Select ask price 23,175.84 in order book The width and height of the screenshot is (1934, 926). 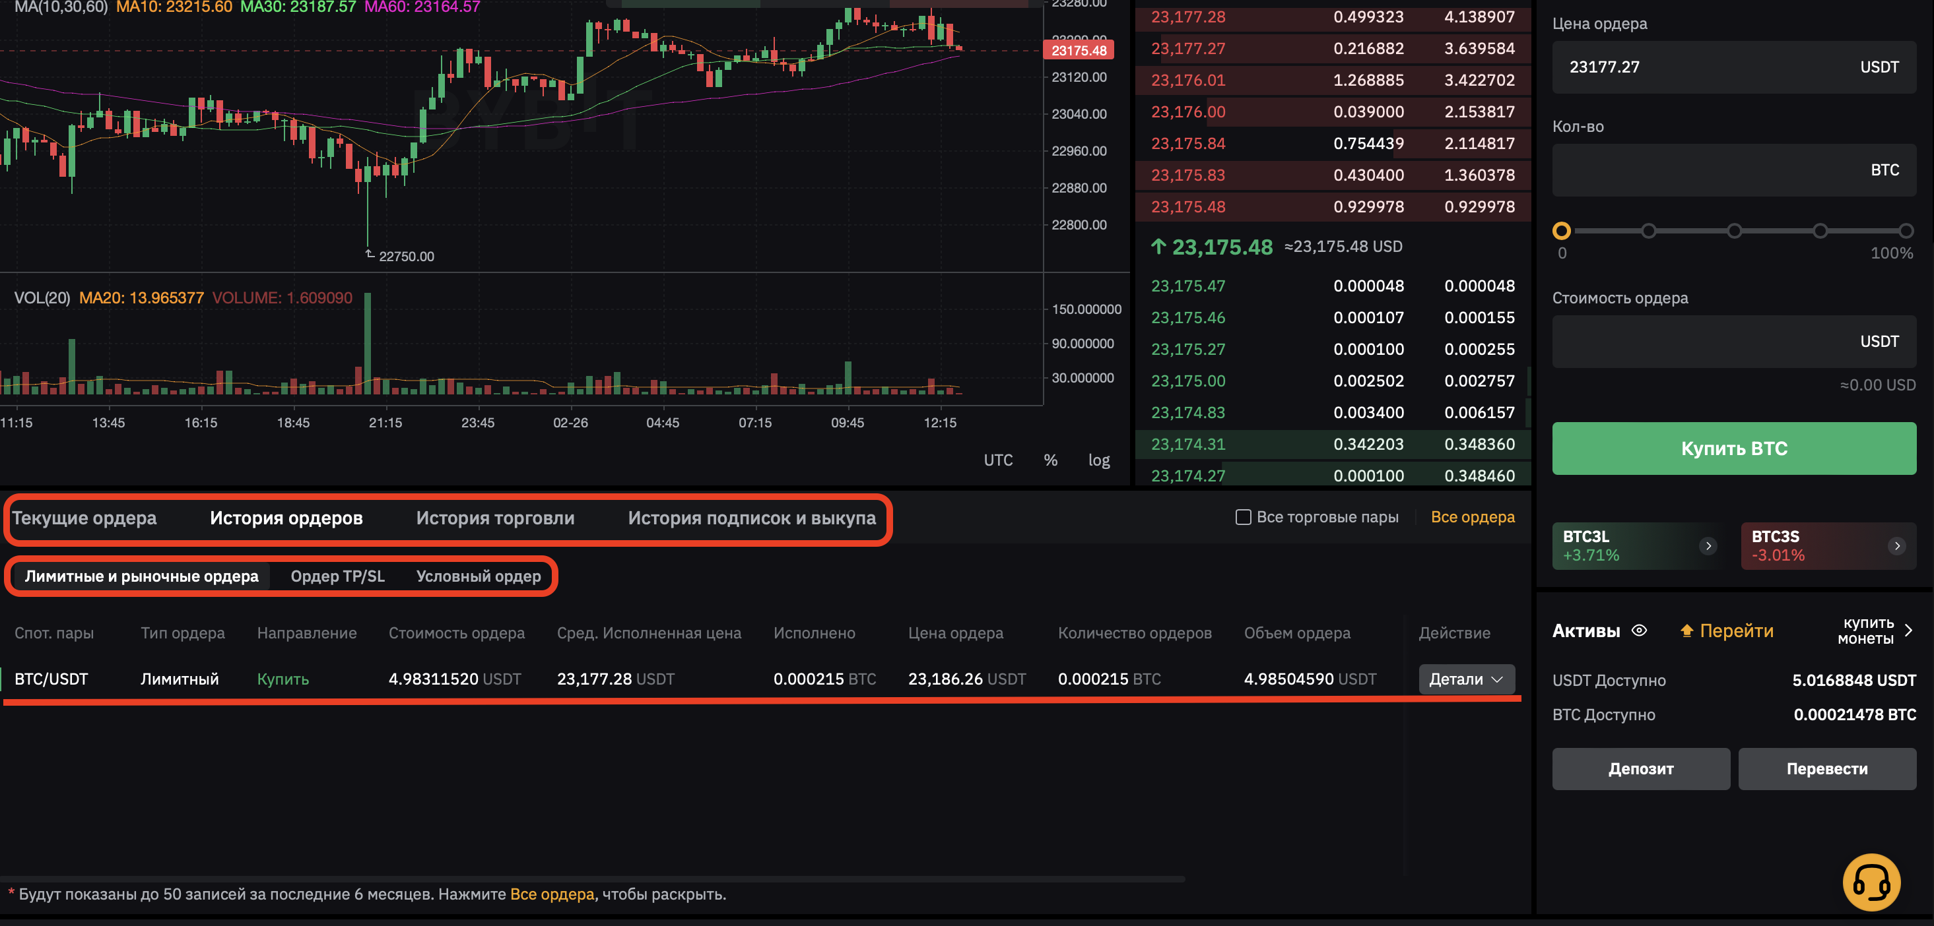[x=1187, y=143]
